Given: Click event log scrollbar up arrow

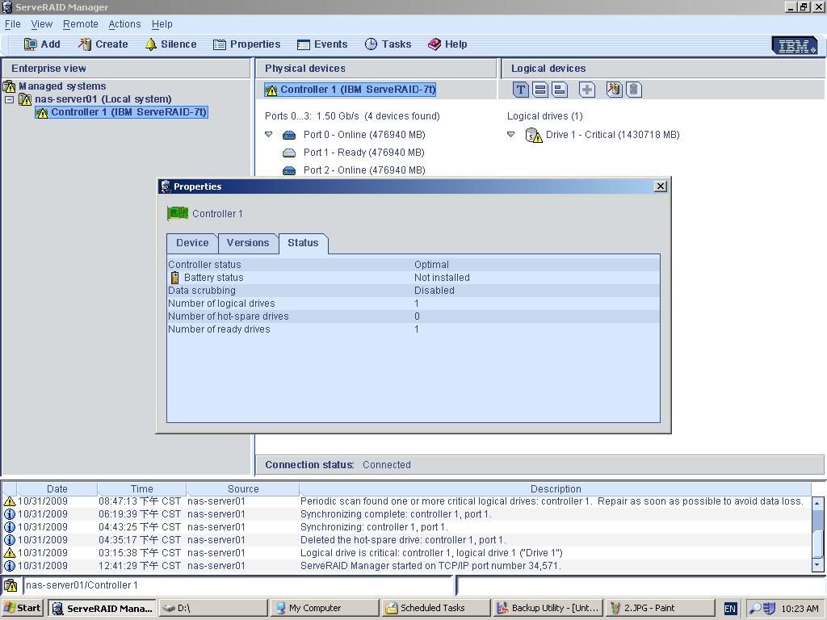Looking at the screenshot, I should click(817, 504).
